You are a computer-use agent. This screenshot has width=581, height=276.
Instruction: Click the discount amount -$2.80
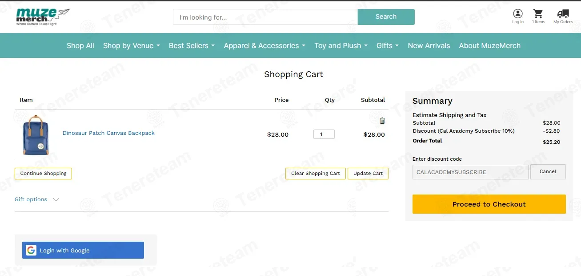(551, 131)
